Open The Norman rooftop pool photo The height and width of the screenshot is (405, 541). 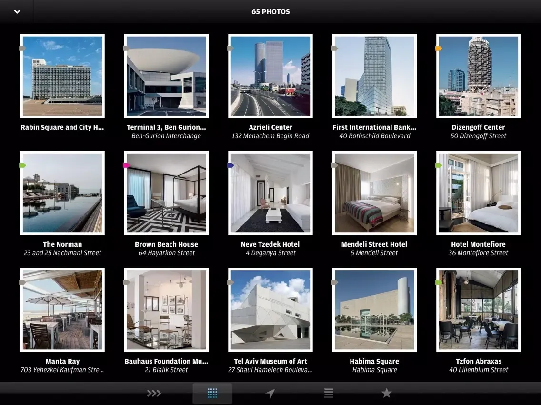(x=62, y=193)
